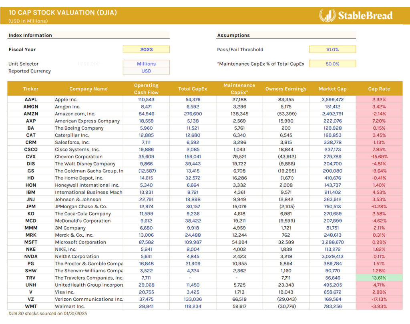Select NVIDIA Corporation name cell
The width and height of the screenshot is (410, 324).
88,256
